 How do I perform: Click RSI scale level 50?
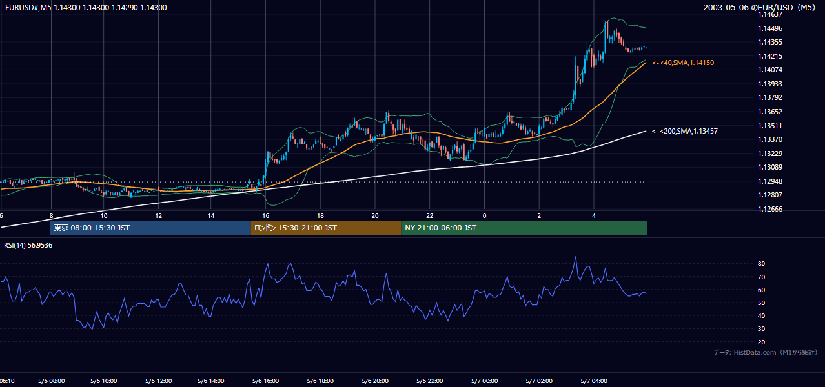(762, 303)
